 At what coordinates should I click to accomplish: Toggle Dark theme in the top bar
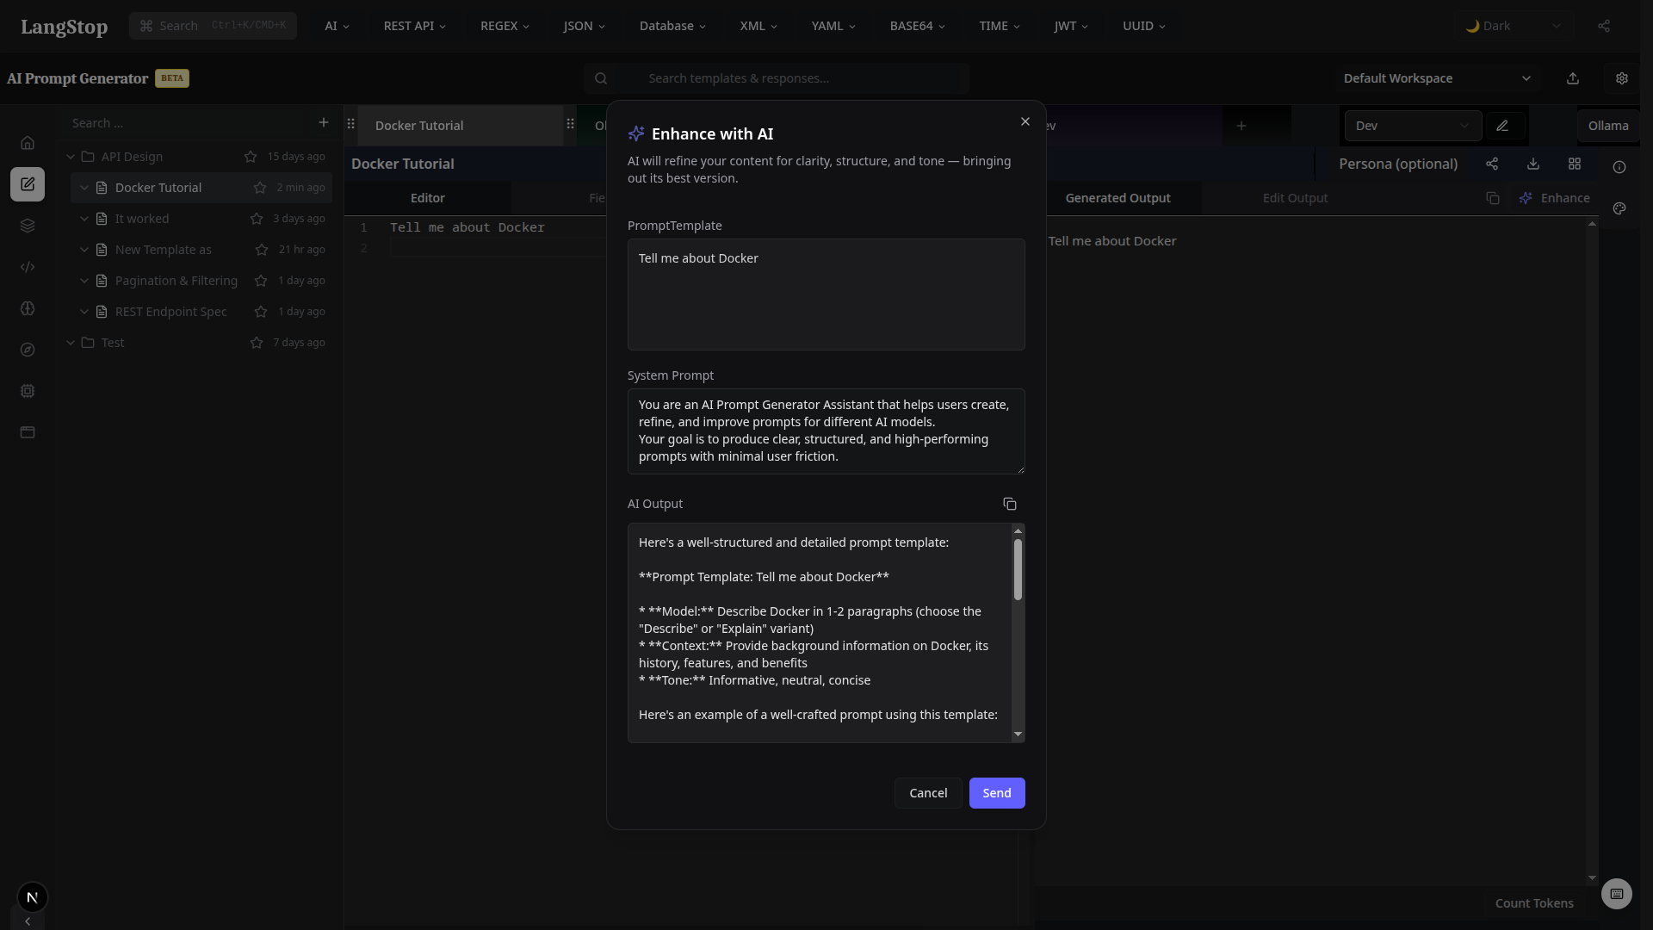point(1512,26)
